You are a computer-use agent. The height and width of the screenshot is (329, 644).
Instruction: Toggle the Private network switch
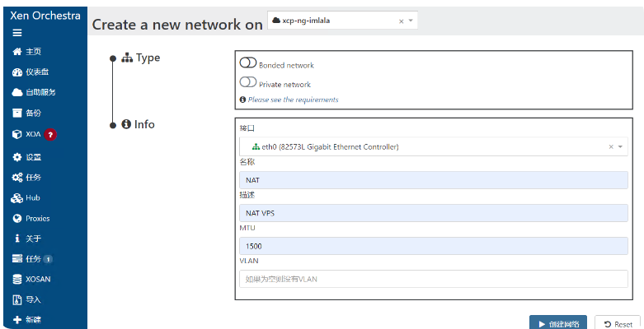coord(248,82)
